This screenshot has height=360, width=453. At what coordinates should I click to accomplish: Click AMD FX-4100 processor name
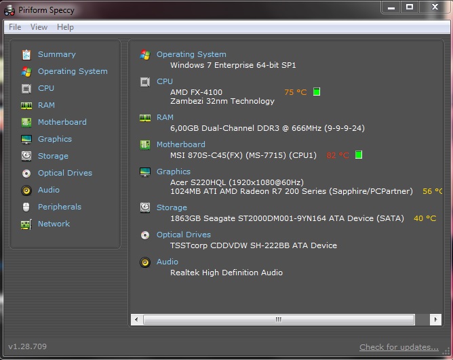click(196, 92)
